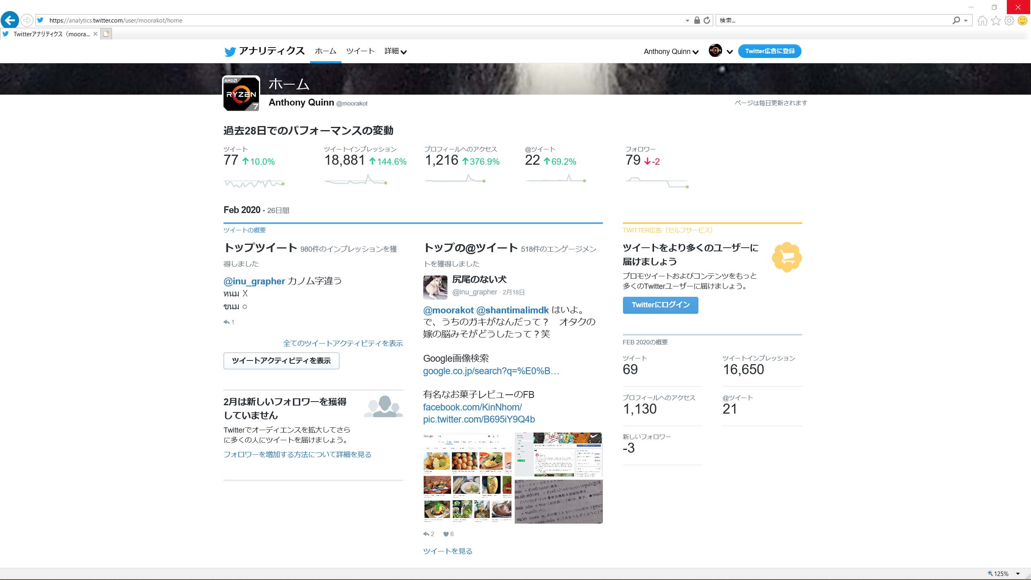Click the heart like icon with count 6

coord(446,534)
